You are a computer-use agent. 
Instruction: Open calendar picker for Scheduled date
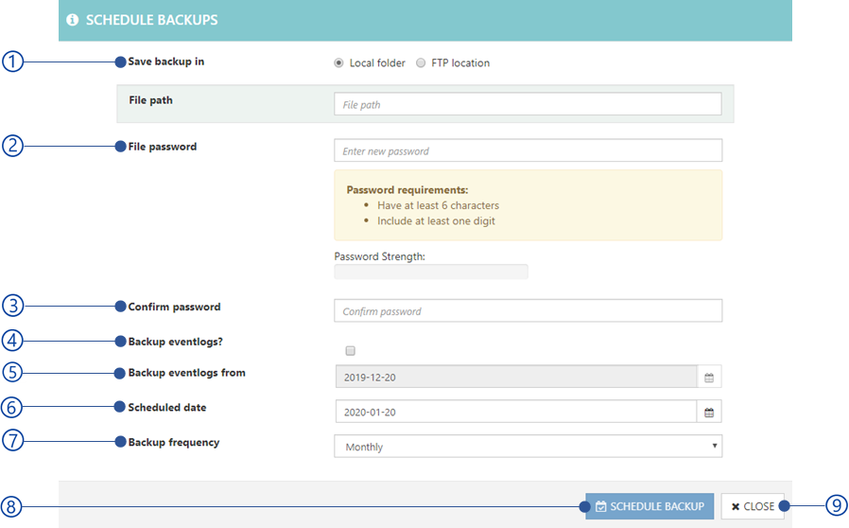tap(709, 412)
